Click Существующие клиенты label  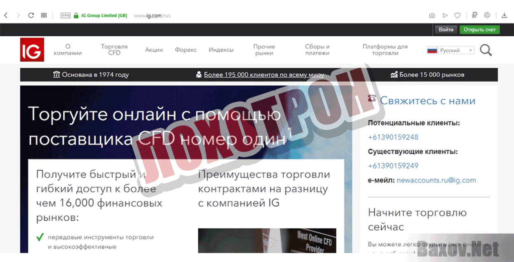pyautogui.click(x=413, y=152)
